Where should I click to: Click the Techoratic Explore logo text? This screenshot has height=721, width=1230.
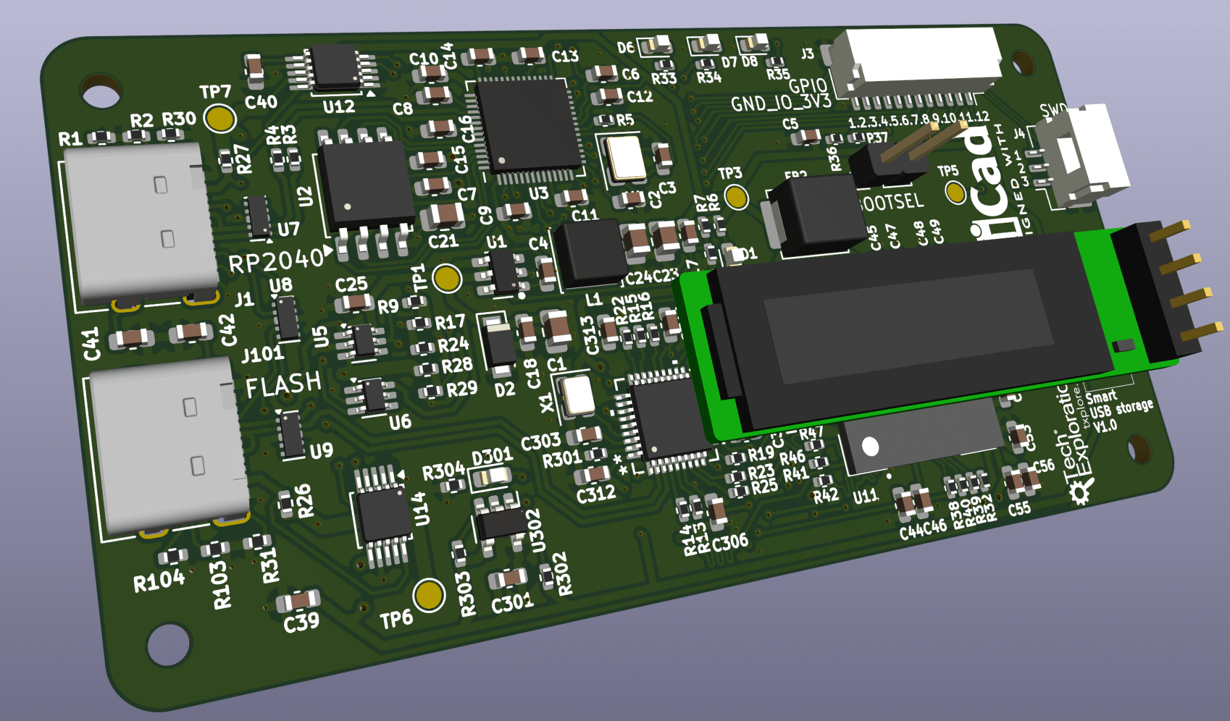point(1074,435)
